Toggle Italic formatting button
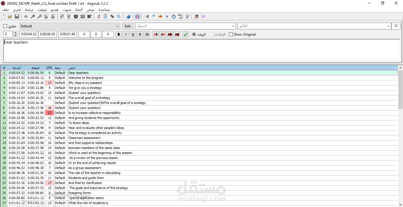 tap(126, 34)
